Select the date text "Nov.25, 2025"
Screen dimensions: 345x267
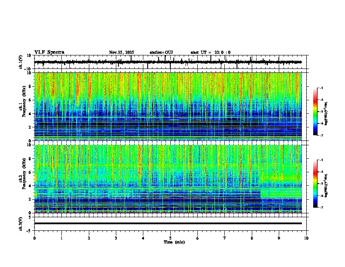(x=122, y=52)
